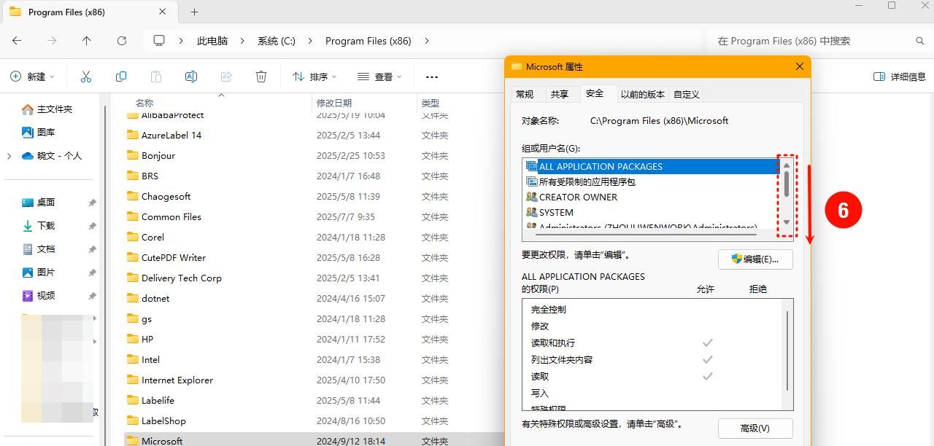Toggle the 读取和执行 allow checkmark
The image size is (934, 446).
pos(706,343)
